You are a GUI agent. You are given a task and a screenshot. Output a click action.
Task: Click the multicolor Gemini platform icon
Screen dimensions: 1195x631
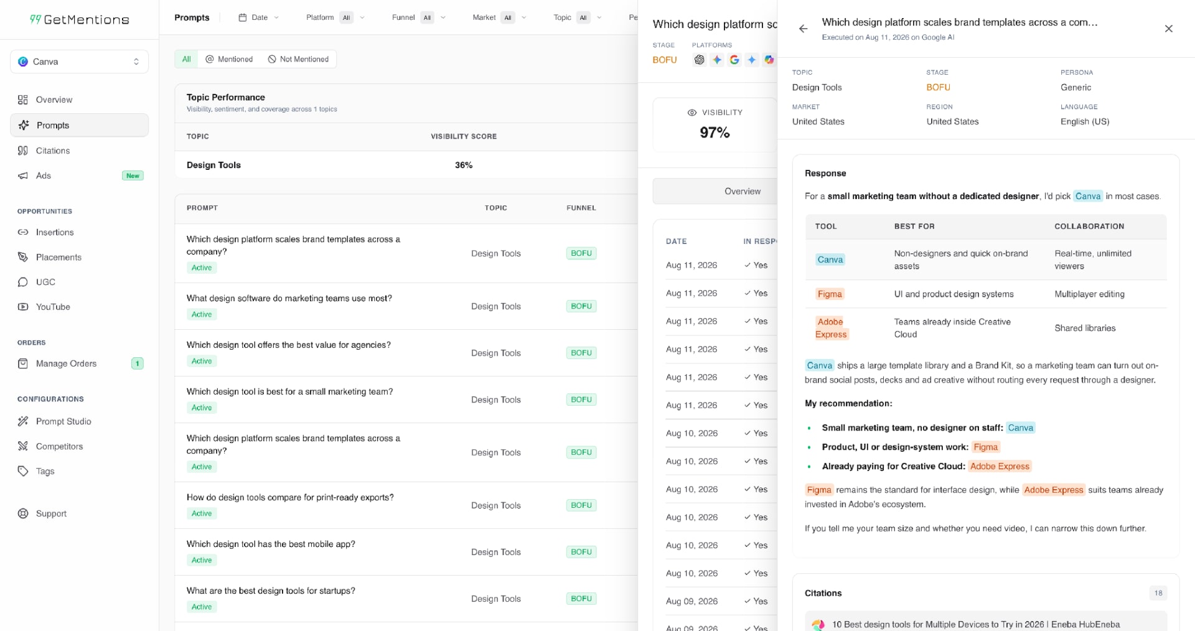(x=717, y=60)
